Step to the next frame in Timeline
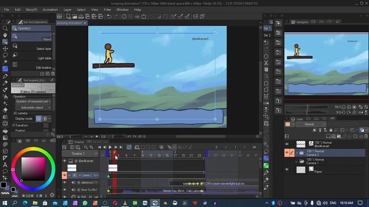 point(115,147)
